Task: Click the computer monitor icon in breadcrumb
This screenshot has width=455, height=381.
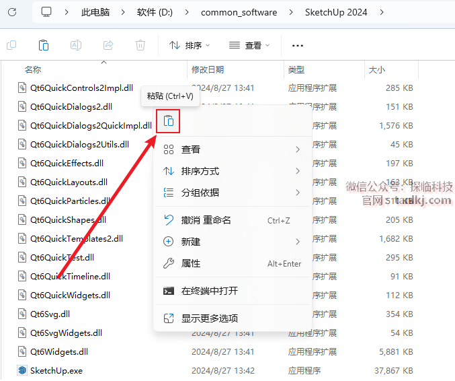Action: pos(46,12)
